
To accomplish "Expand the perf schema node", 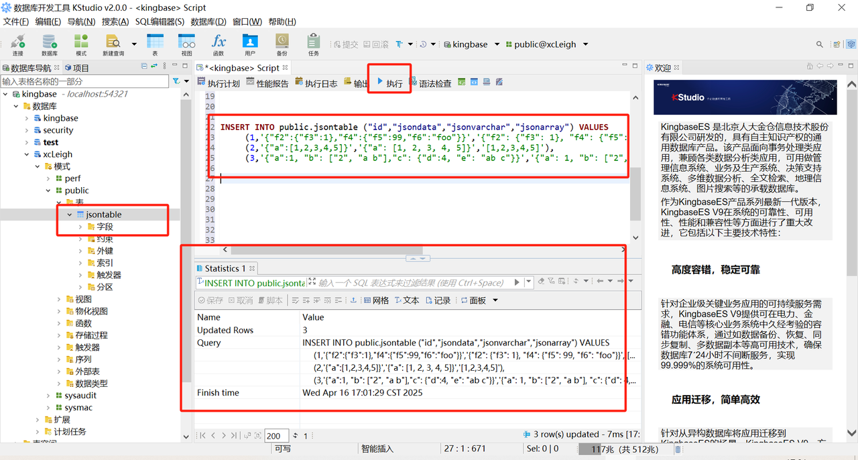I will [48, 178].
